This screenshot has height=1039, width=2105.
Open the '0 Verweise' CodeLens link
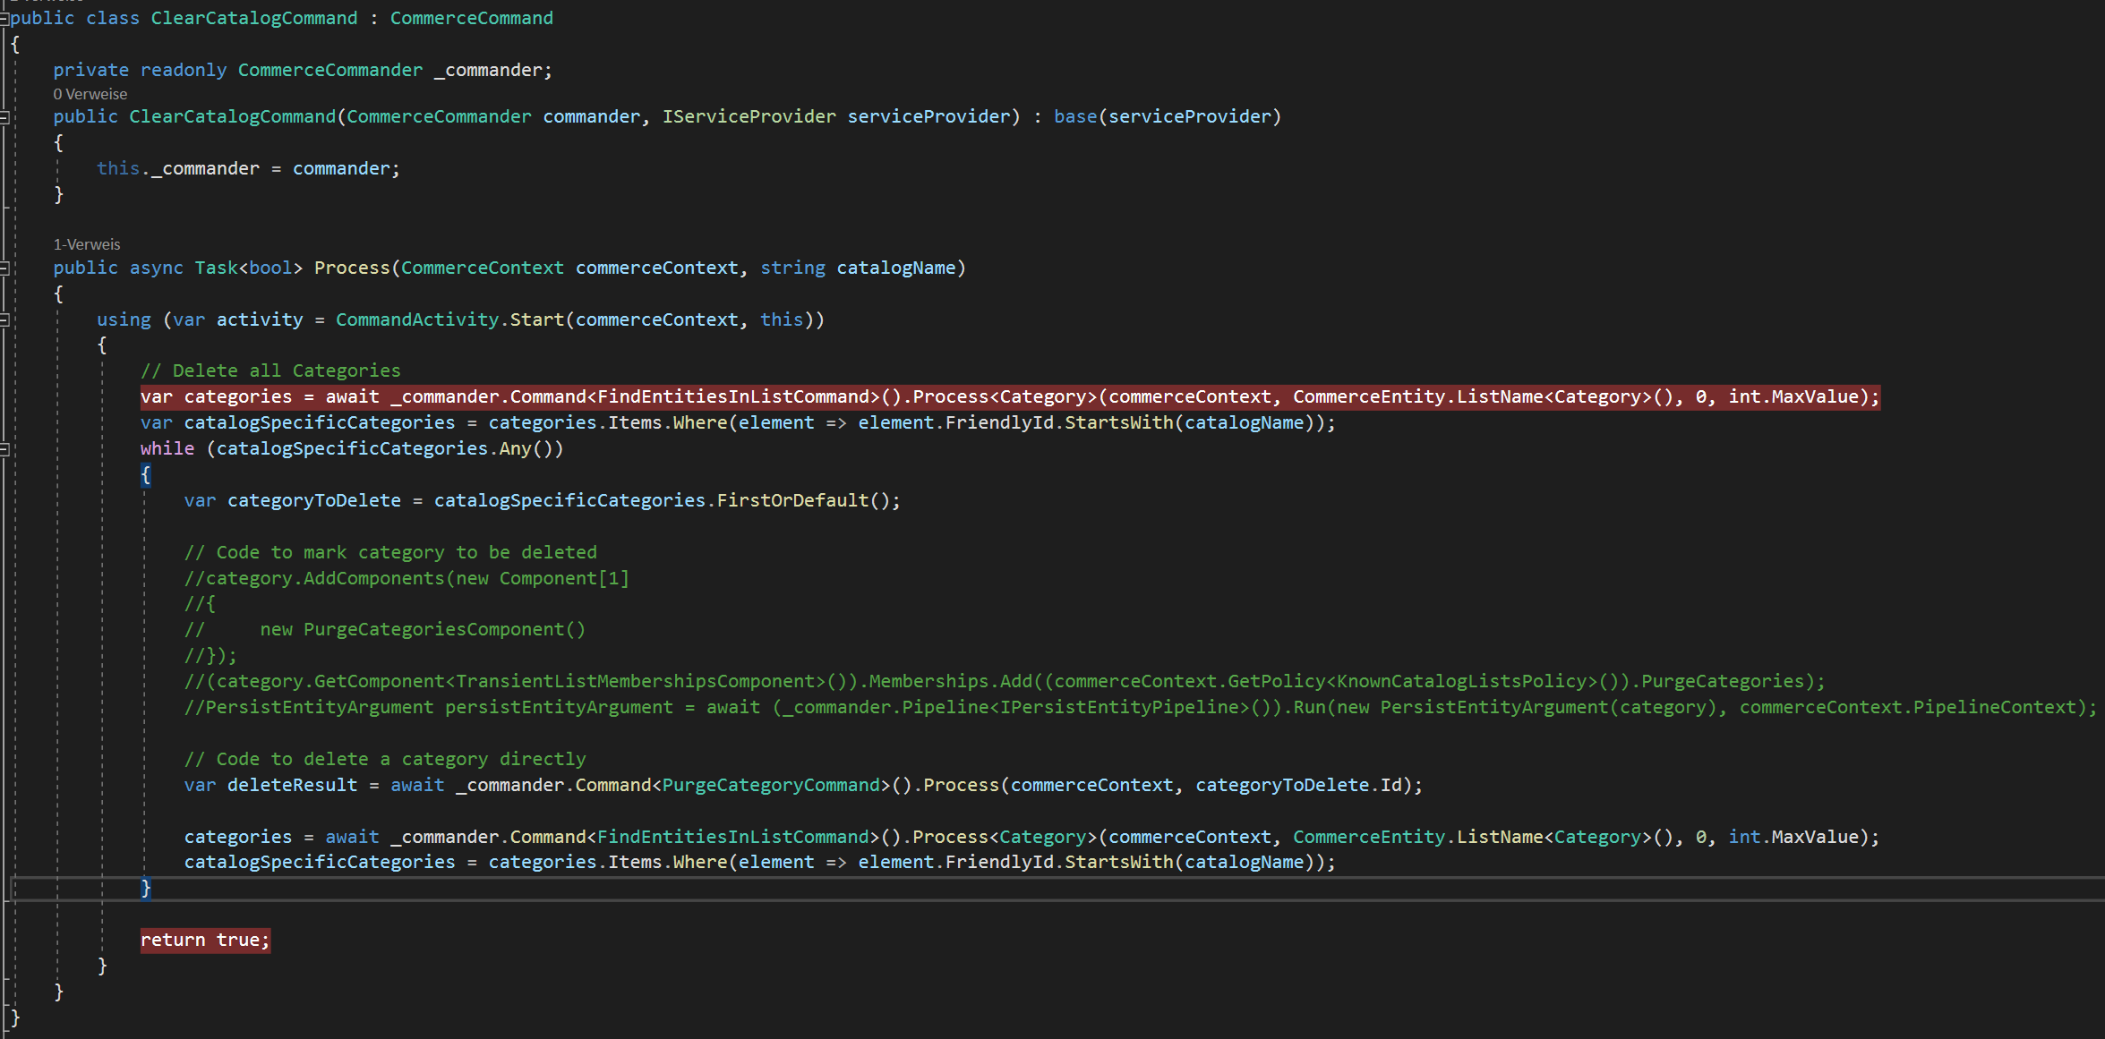[x=90, y=94]
